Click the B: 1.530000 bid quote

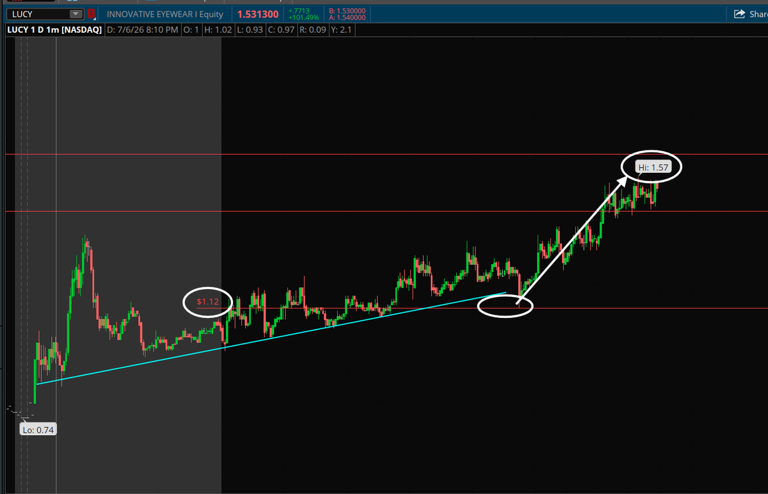[x=346, y=11]
